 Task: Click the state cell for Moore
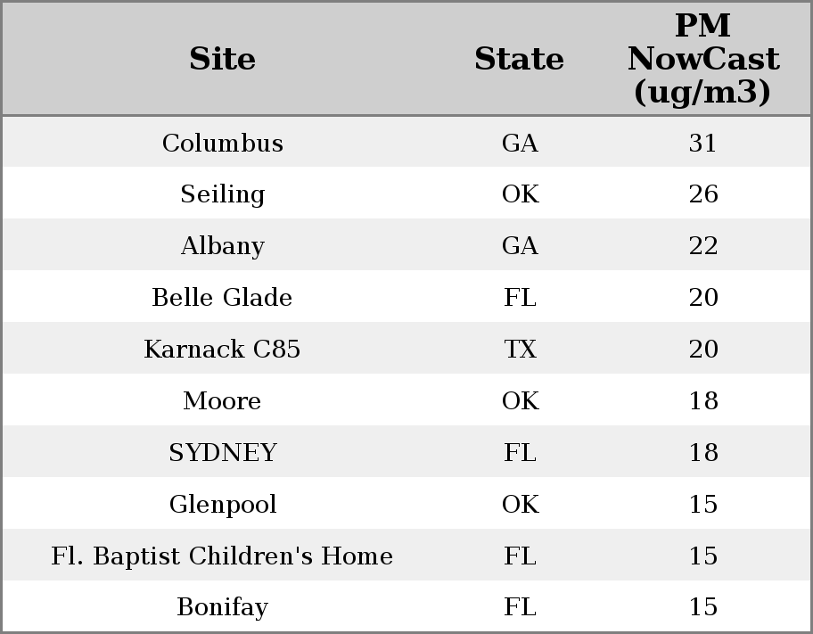click(520, 400)
